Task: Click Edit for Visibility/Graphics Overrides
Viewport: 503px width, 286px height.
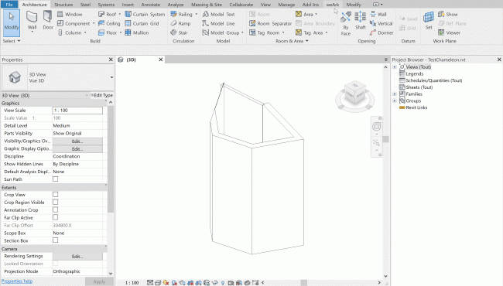Action: pos(77,141)
